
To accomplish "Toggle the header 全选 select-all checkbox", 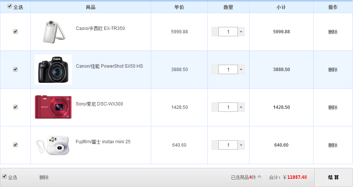I will click(10, 6).
